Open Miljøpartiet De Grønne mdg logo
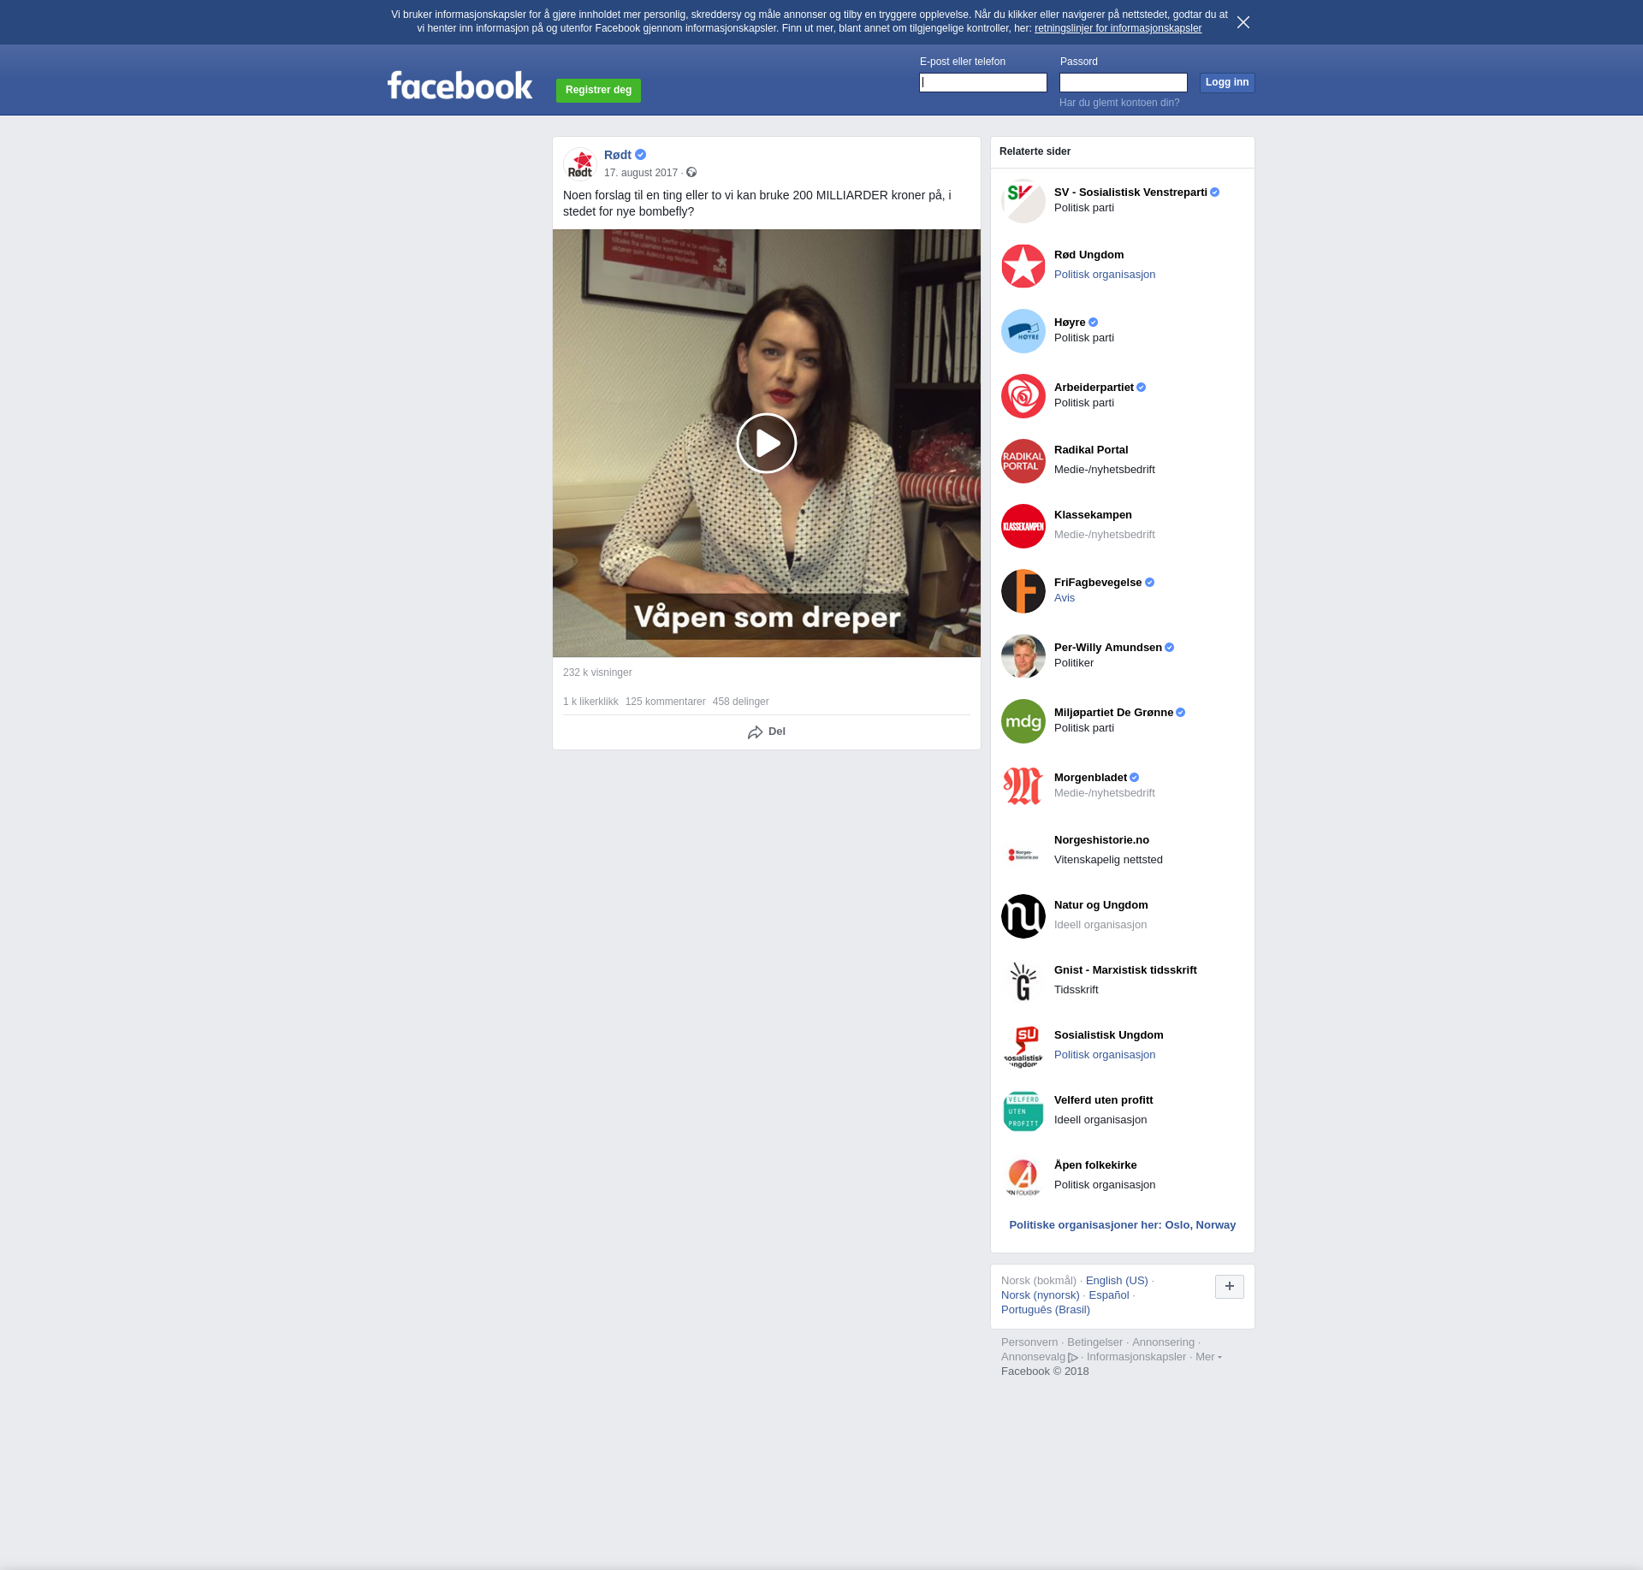This screenshot has height=1570, width=1643. 1023,721
